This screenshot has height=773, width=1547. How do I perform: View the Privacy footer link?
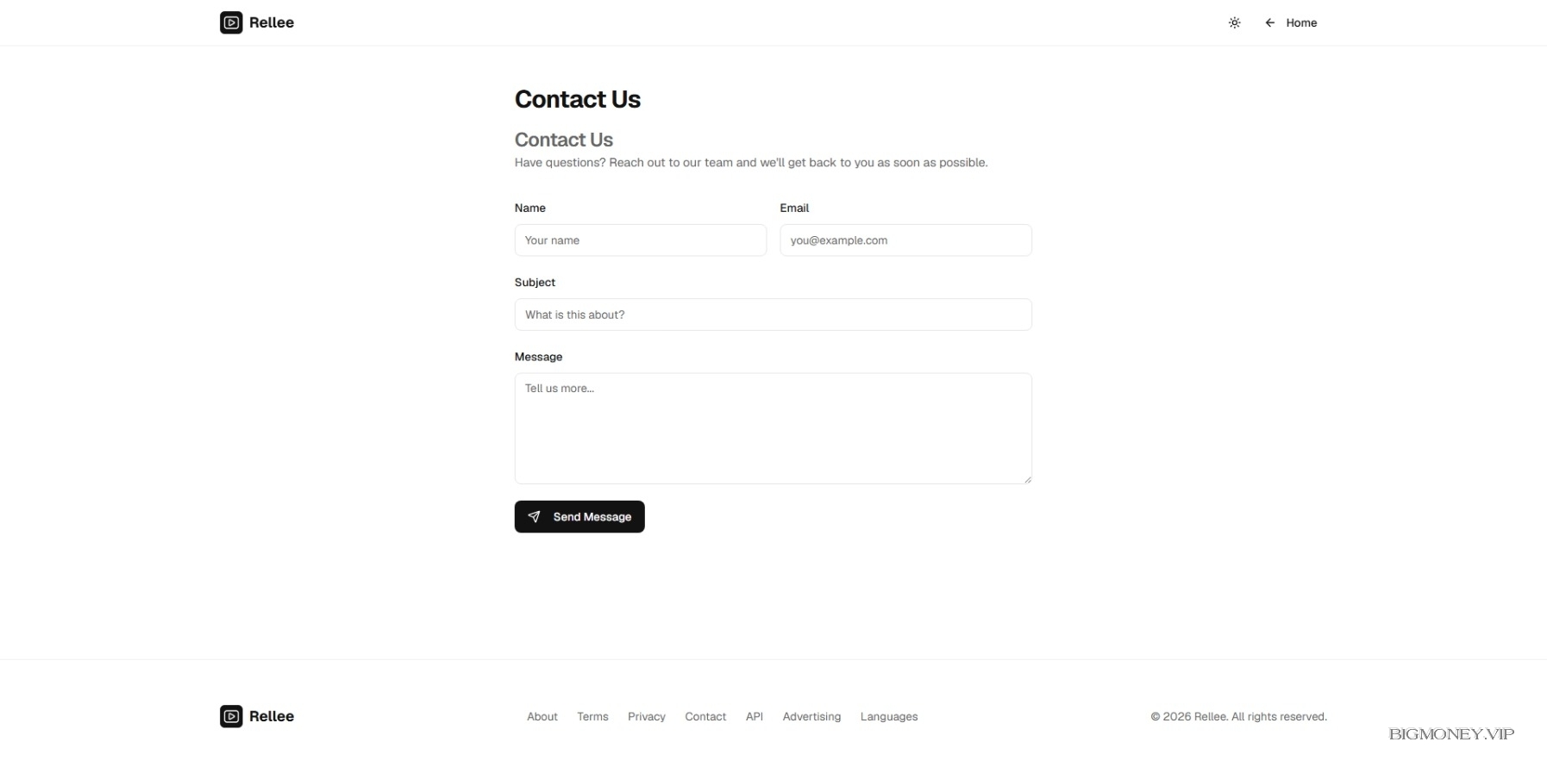(x=646, y=717)
